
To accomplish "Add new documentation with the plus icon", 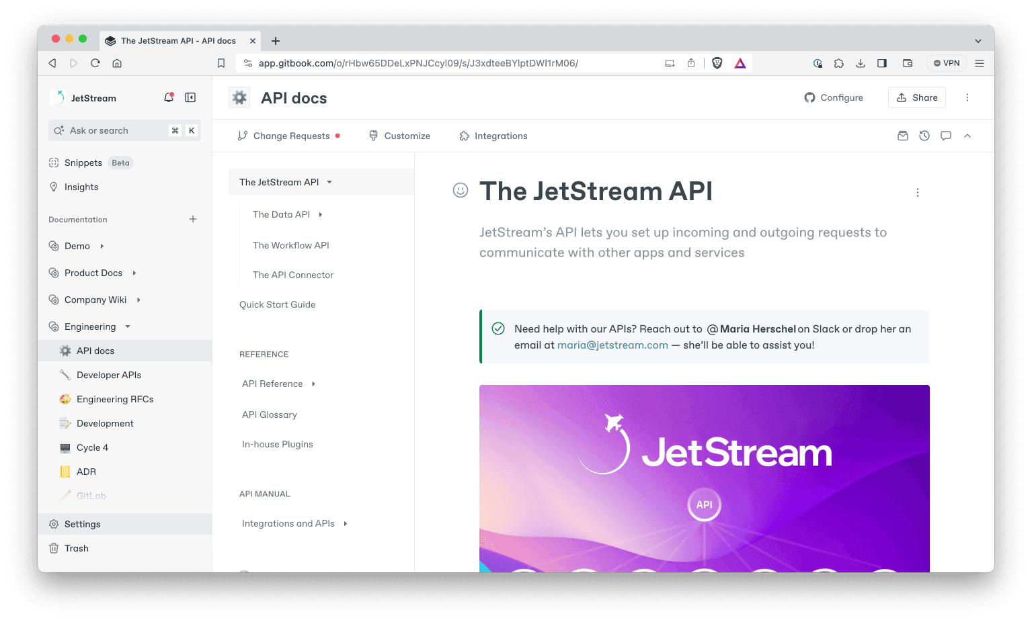I will (193, 219).
